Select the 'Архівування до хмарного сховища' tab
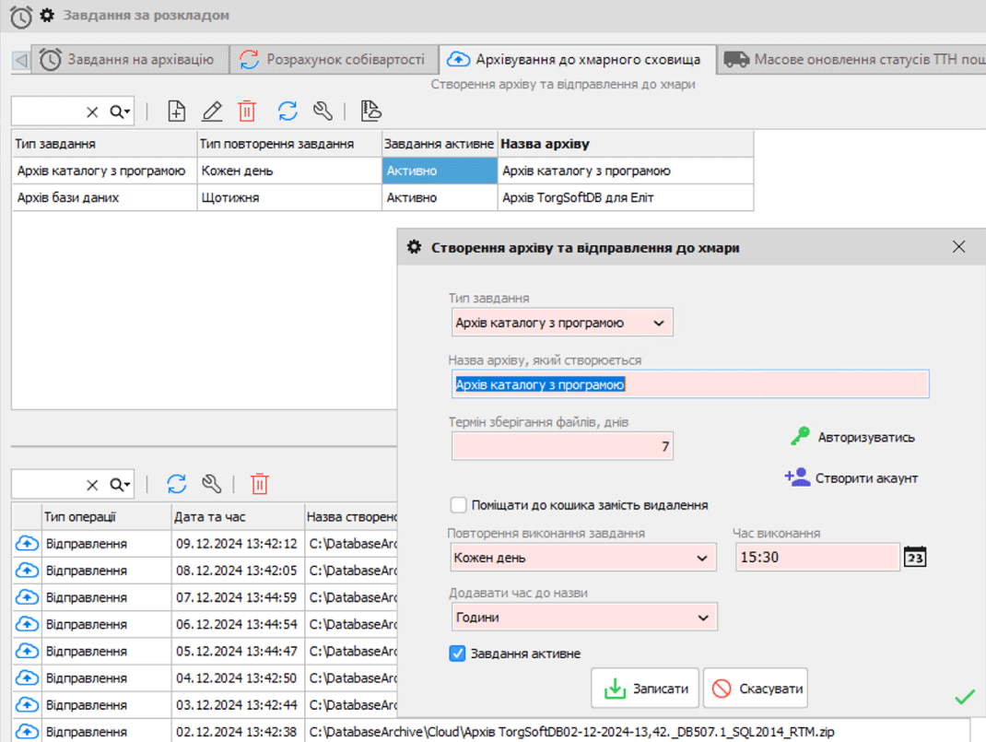This screenshot has height=742, width=986. pos(577,60)
